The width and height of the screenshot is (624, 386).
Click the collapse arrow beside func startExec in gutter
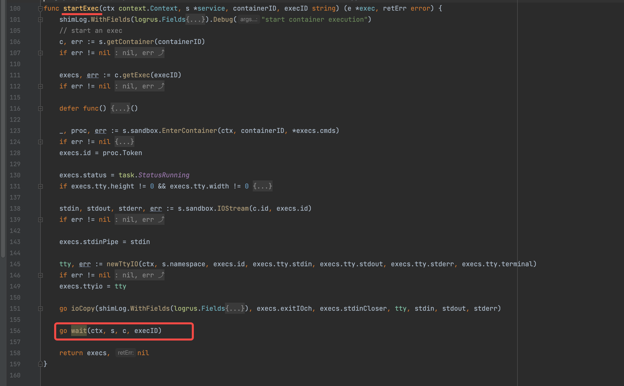(x=40, y=8)
